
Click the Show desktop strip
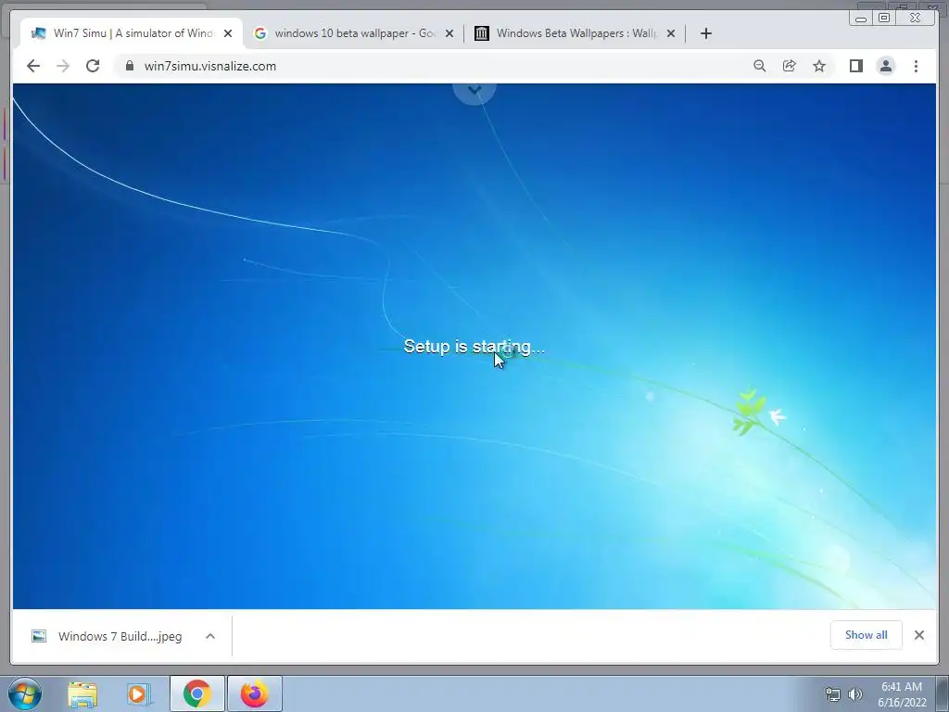pos(943,693)
